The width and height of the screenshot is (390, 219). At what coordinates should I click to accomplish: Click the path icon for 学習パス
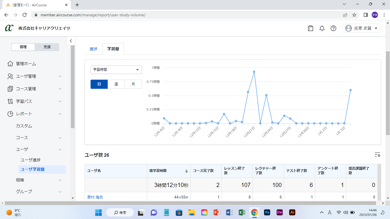[x=10, y=101]
